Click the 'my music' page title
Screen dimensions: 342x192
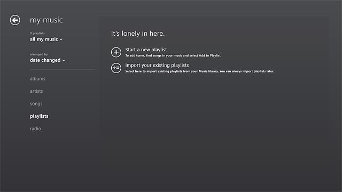[x=46, y=20]
